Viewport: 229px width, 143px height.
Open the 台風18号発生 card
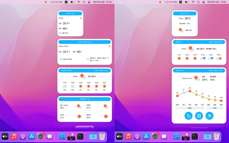[x=71, y=59]
